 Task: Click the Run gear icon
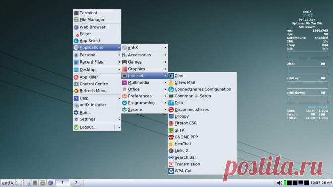click(x=76, y=113)
